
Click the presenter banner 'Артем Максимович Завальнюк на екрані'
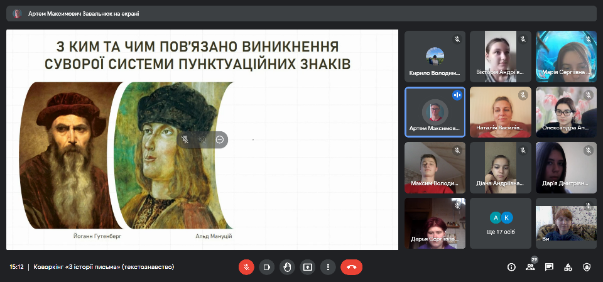tap(84, 13)
